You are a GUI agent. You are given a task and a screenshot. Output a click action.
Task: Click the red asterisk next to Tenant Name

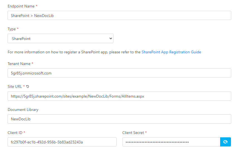pyautogui.click(x=33, y=64)
